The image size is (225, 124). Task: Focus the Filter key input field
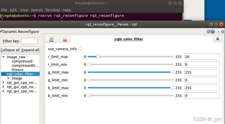pos(29,41)
